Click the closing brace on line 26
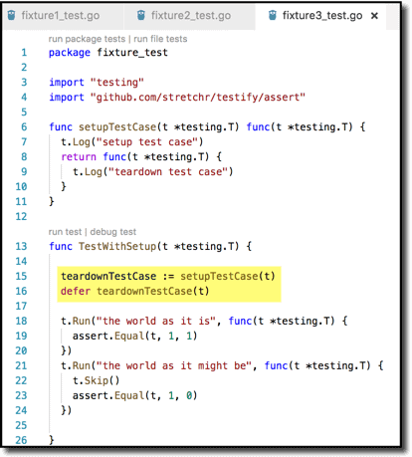The height and width of the screenshot is (457, 412). pos(52,440)
